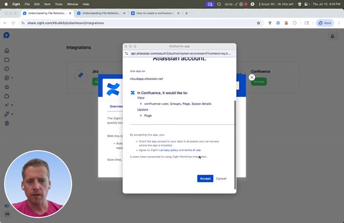Screen dimensions: 344x223
Task: Open the File menu
Action: pyautogui.click(x=27, y=4)
